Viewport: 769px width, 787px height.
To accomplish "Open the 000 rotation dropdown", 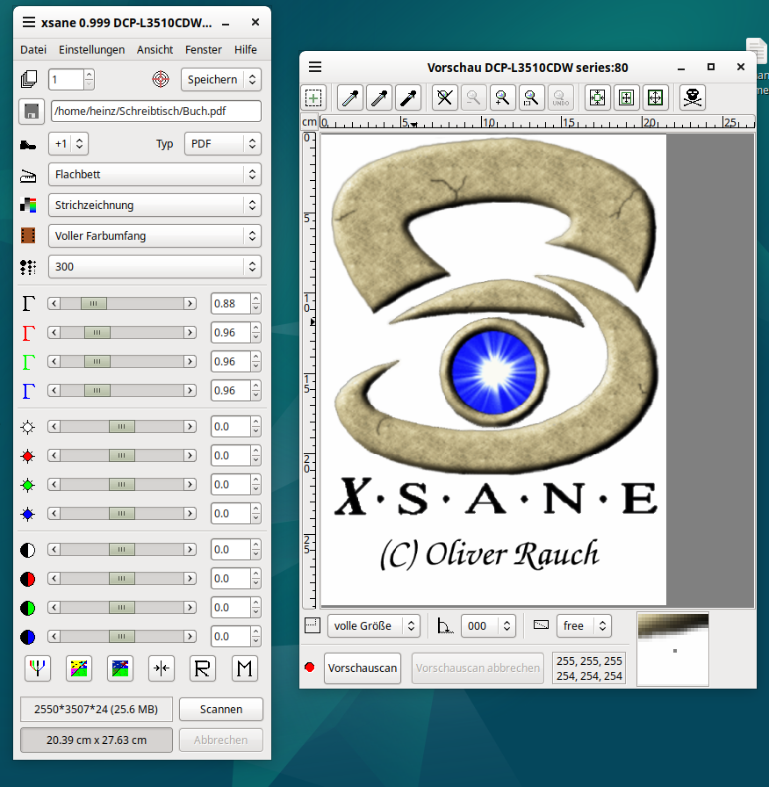I will click(489, 626).
